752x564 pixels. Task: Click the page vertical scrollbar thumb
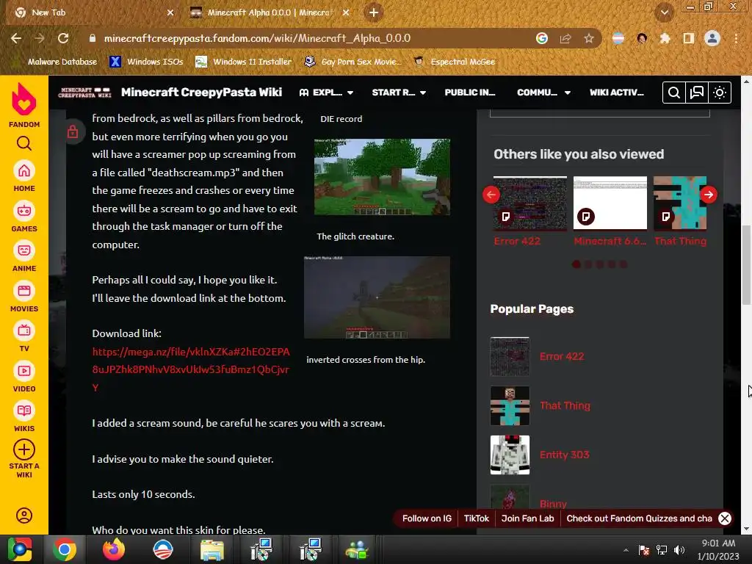[747, 264]
